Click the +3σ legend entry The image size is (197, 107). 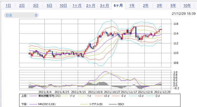(x=141, y=96)
